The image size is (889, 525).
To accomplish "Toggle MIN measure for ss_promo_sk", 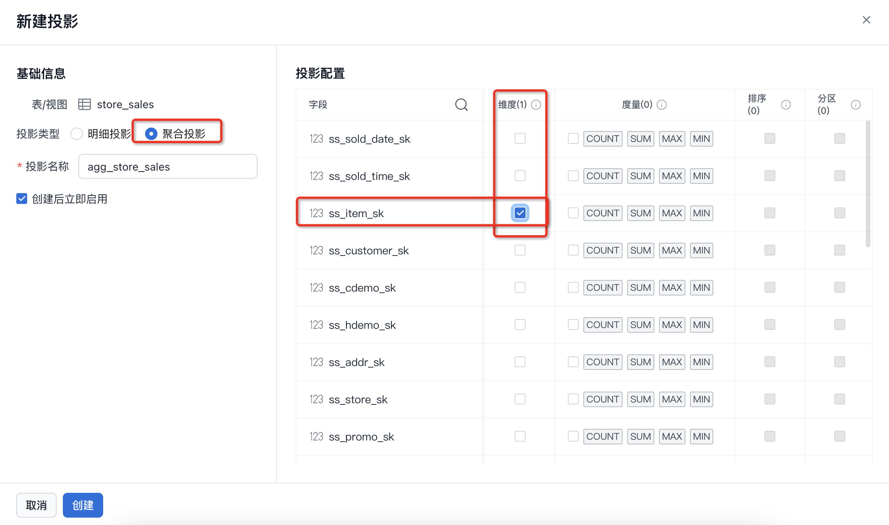I will tap(701, 437).
